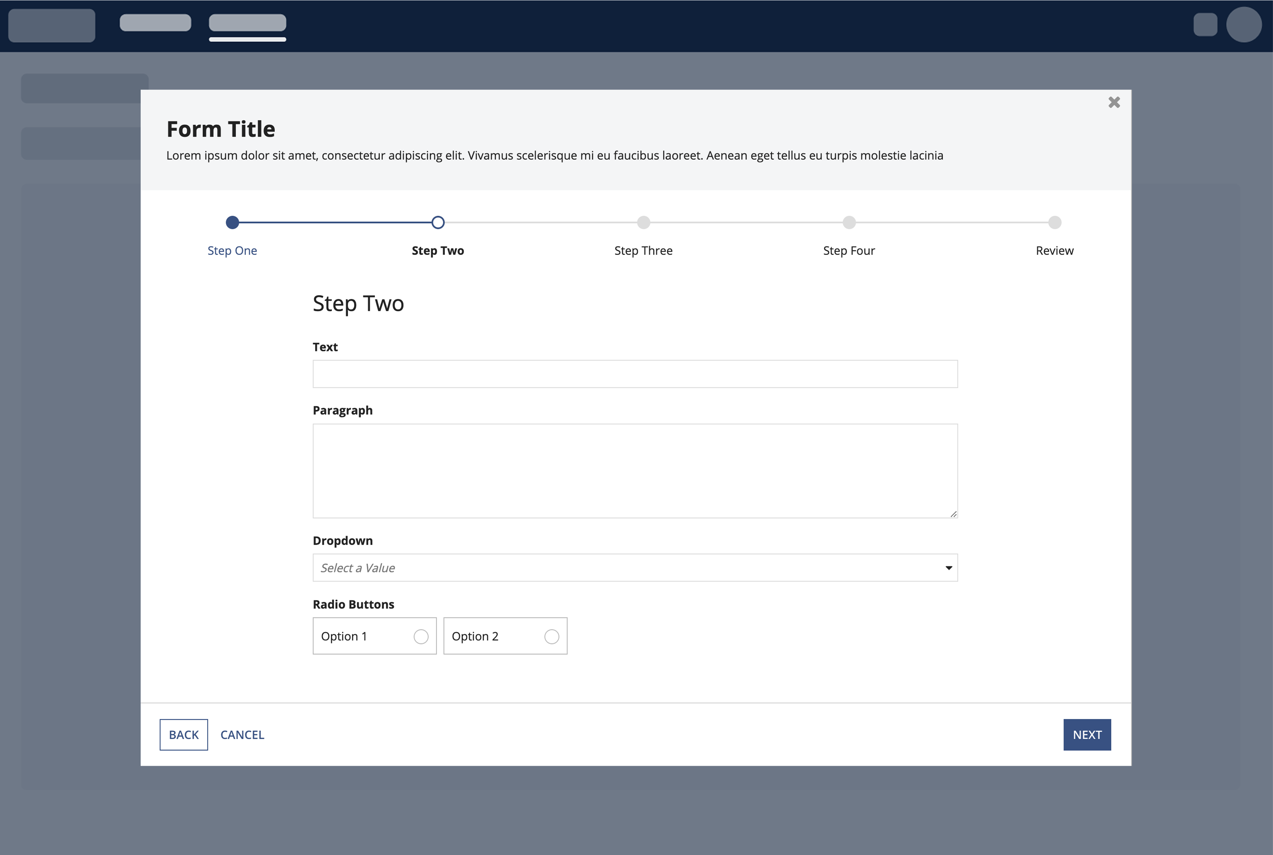Click the Step Two progress circle

(x=438, y=223)
